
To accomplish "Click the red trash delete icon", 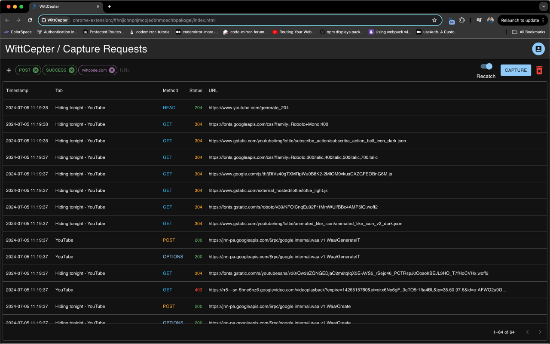I will pos(539,70).
